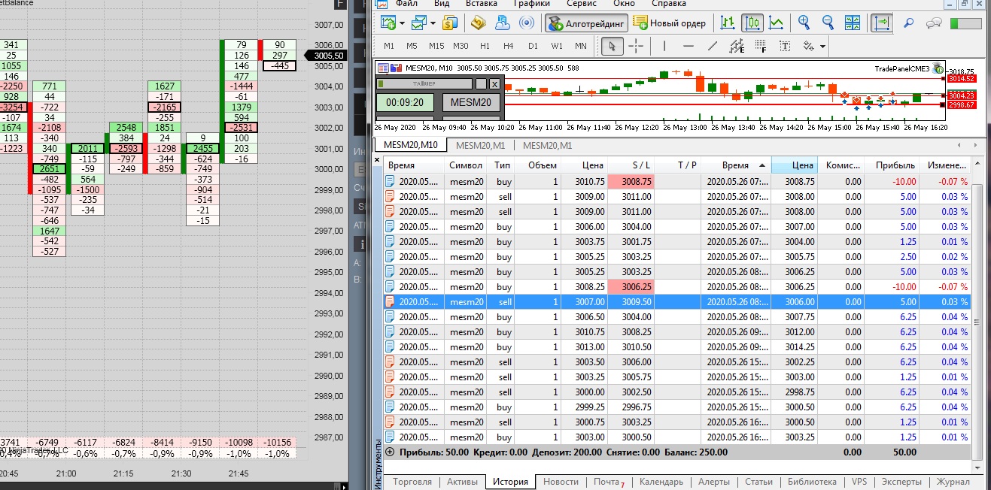Switch chart to line chart mode
The image size is (991, 490).
[775, 23]
